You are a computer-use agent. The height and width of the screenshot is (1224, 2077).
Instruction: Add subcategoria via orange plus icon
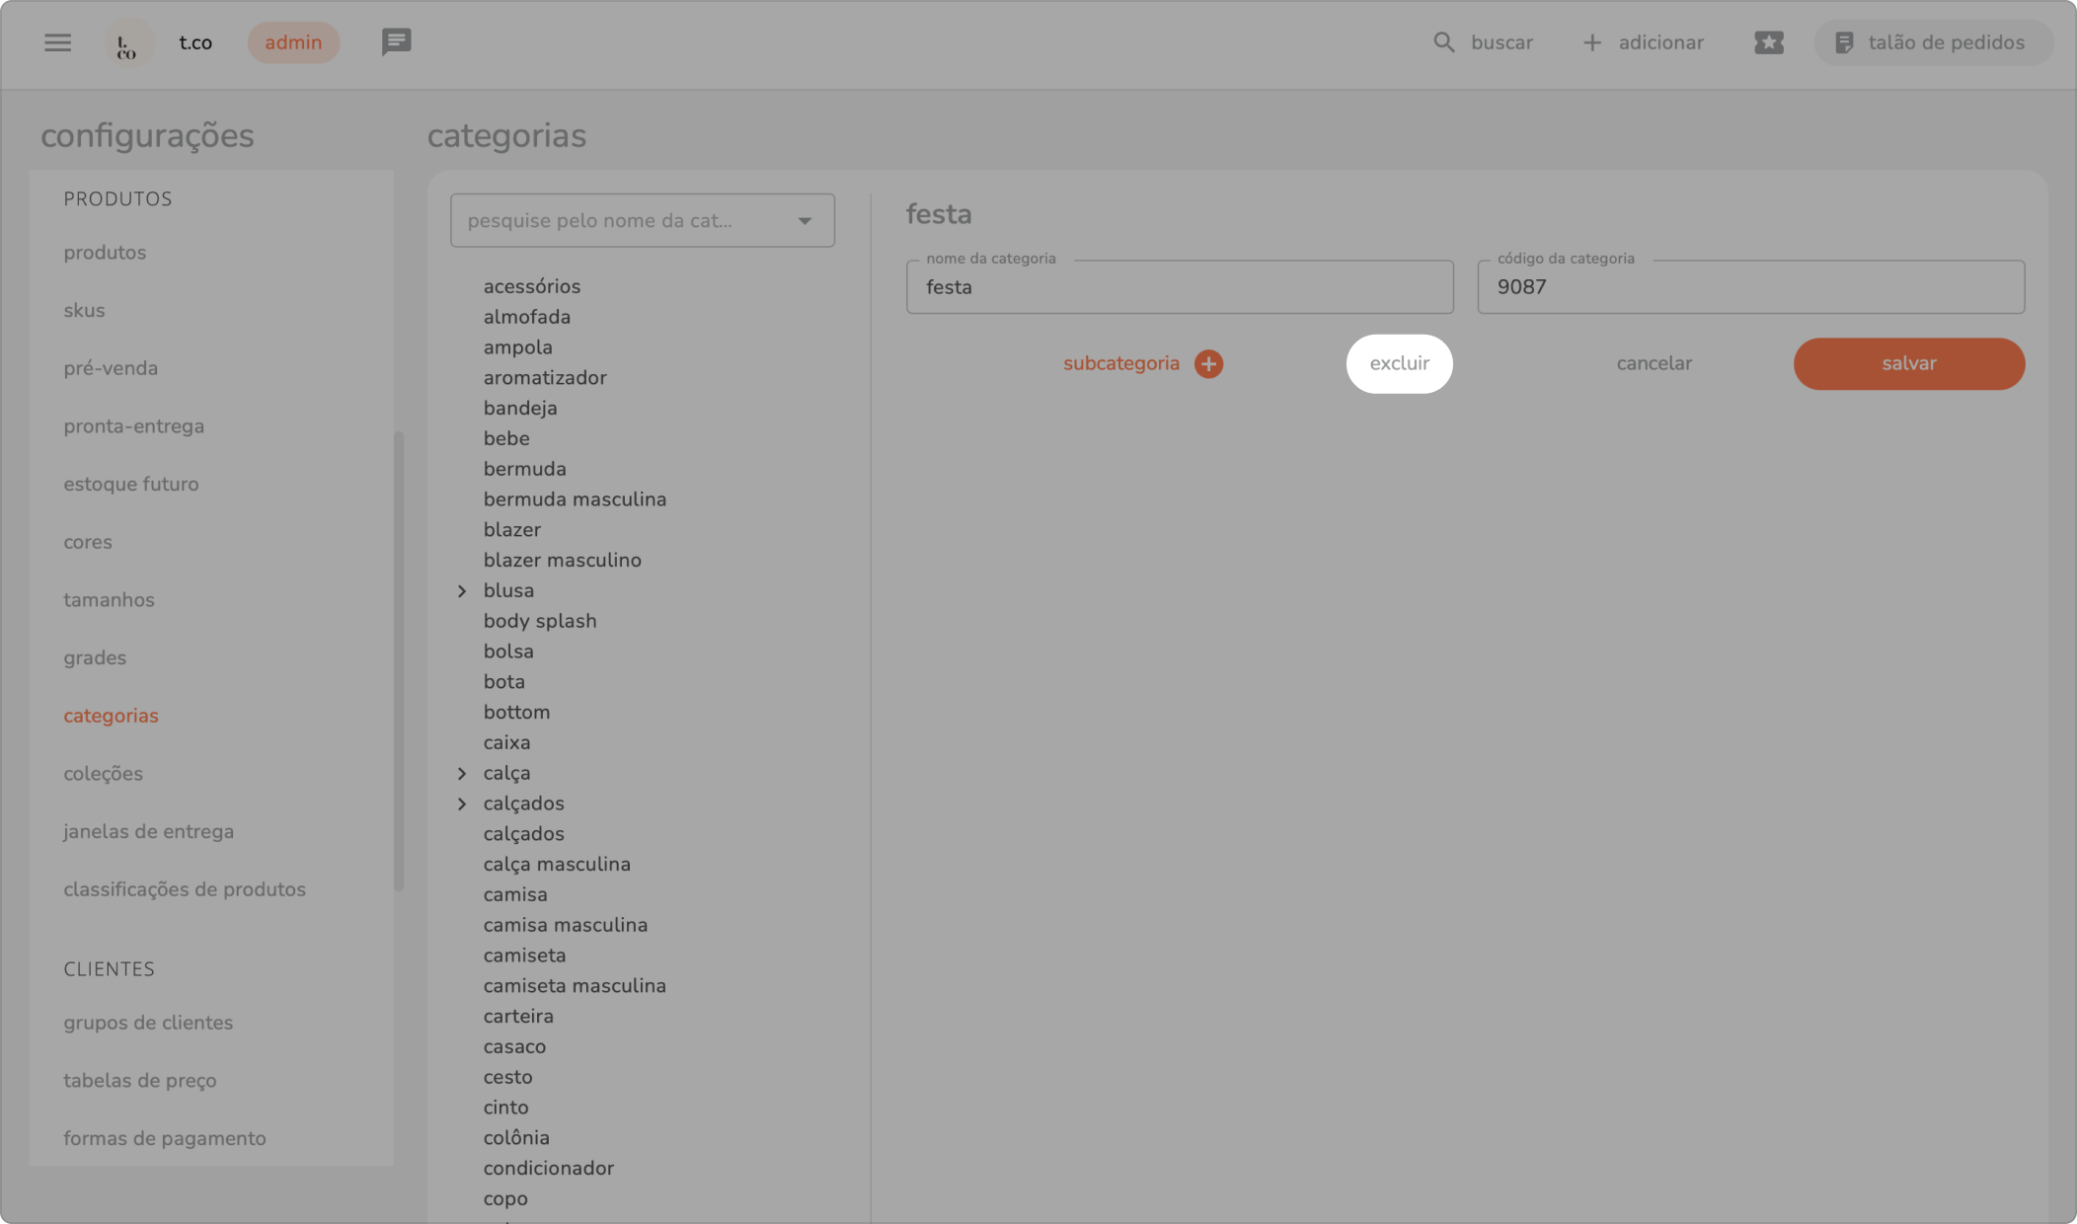coord(1208,364)
